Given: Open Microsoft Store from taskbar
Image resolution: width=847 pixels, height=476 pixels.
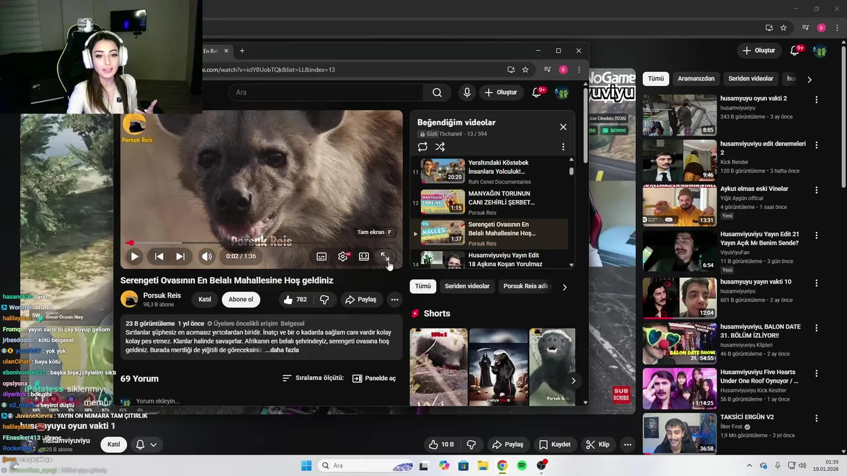Looking at the screenshot, I should (x=463, y=465).
